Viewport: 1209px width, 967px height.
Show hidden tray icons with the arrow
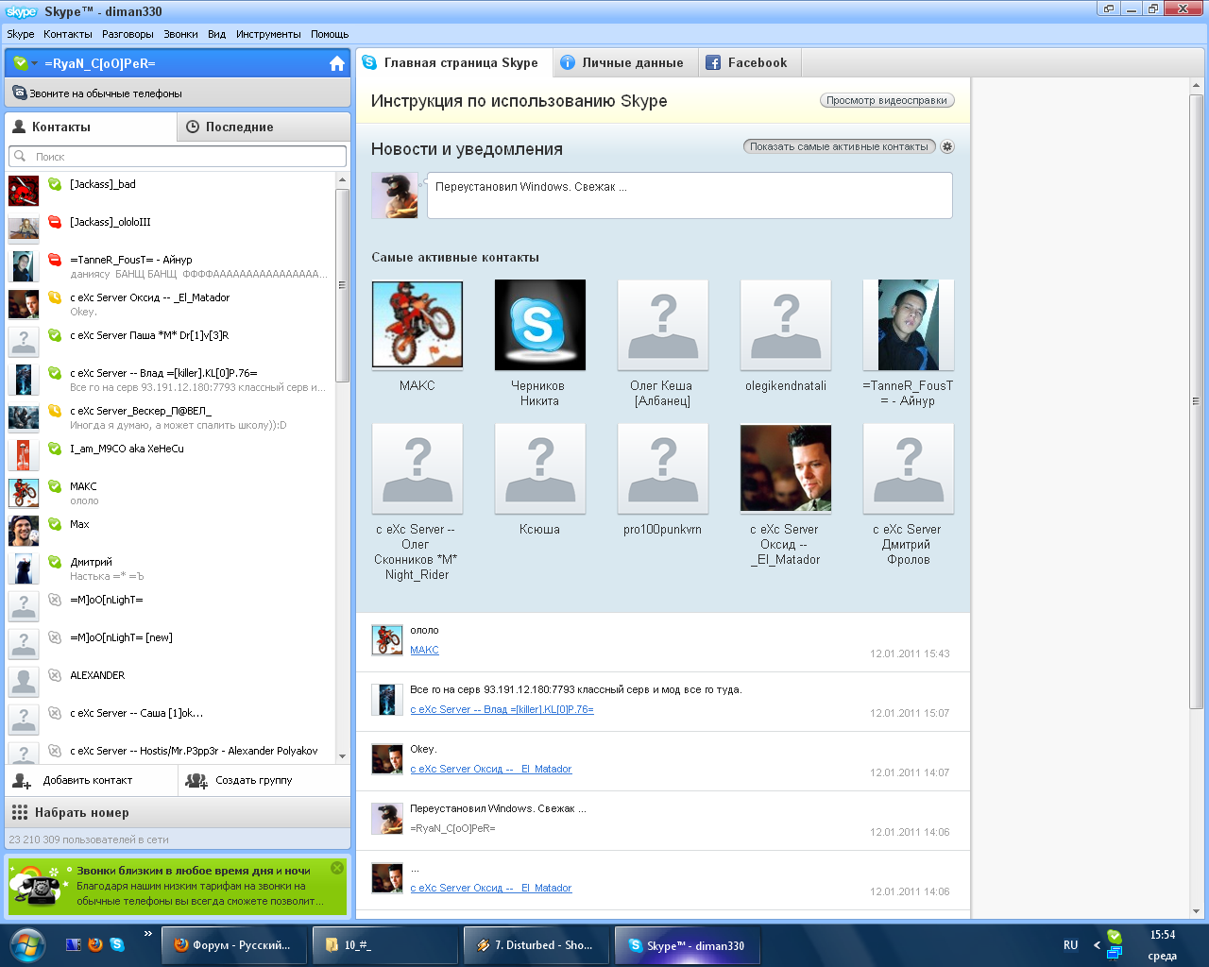pyautogui.click(x=1097, y=944)
